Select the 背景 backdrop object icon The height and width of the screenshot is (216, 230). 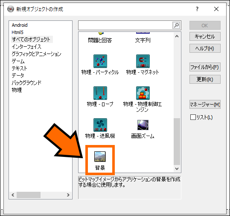tap(100, 156)
